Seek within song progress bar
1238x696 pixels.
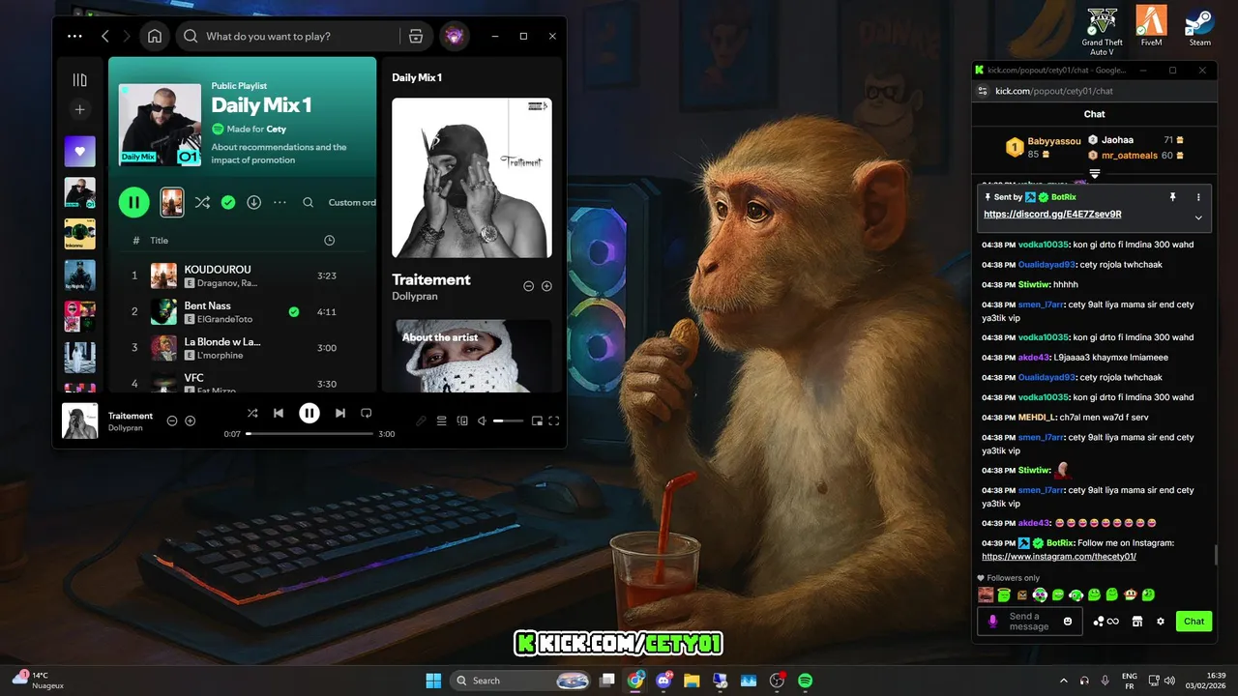309,434
